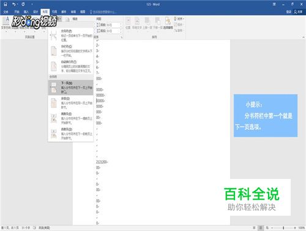Switch to the Design (设计) tab
This screenshot has height=231, width=306.
(x=35, y=12)
